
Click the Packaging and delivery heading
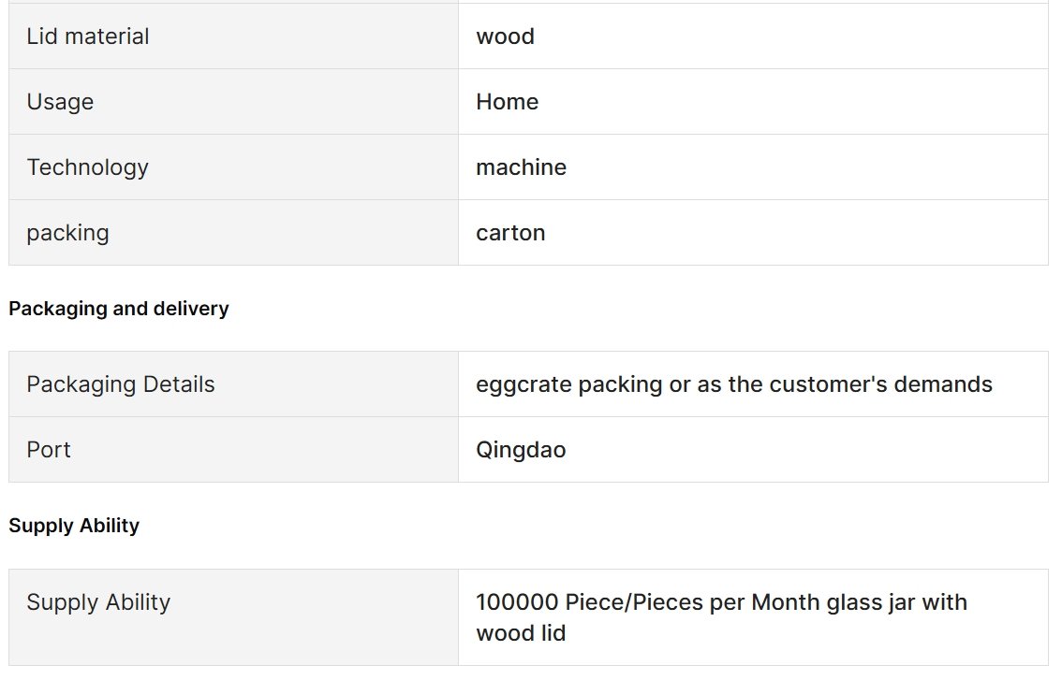[x=119, y=309]
